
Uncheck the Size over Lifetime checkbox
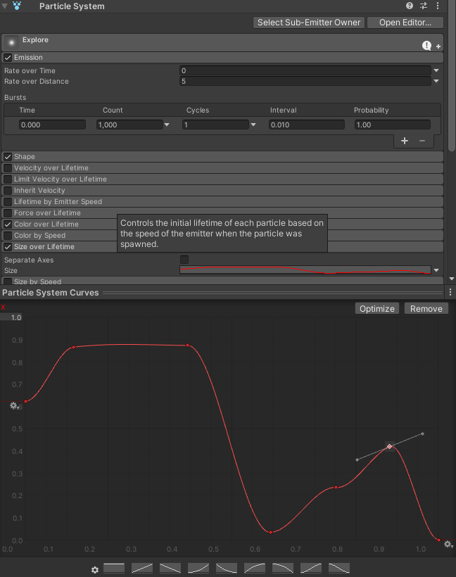pos(8,246)
